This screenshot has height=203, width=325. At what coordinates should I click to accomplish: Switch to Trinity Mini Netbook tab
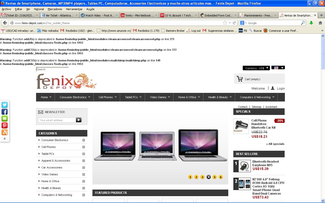(x=139, y=15)
